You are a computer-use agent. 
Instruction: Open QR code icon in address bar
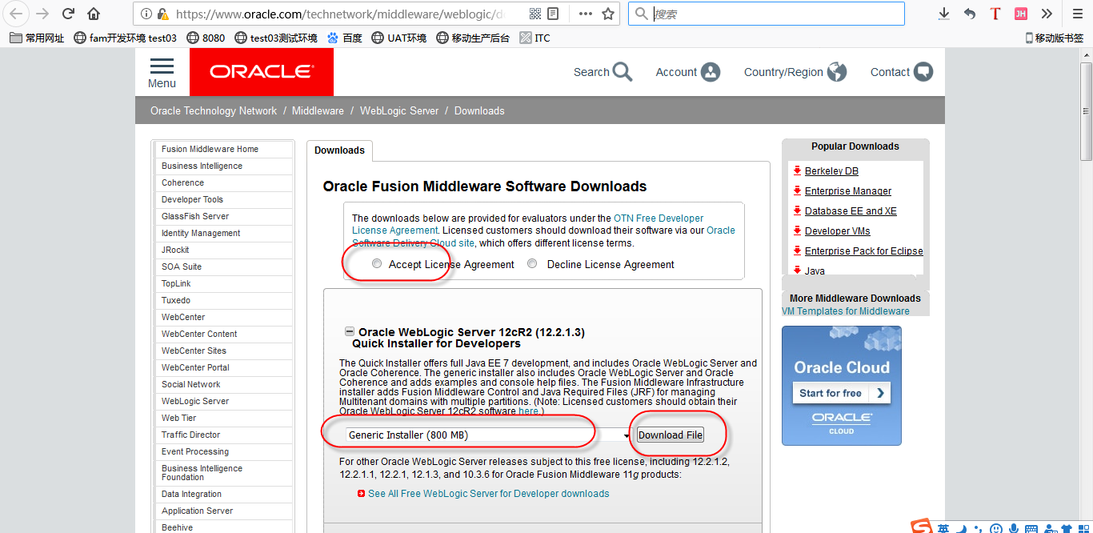pos(535,14)
